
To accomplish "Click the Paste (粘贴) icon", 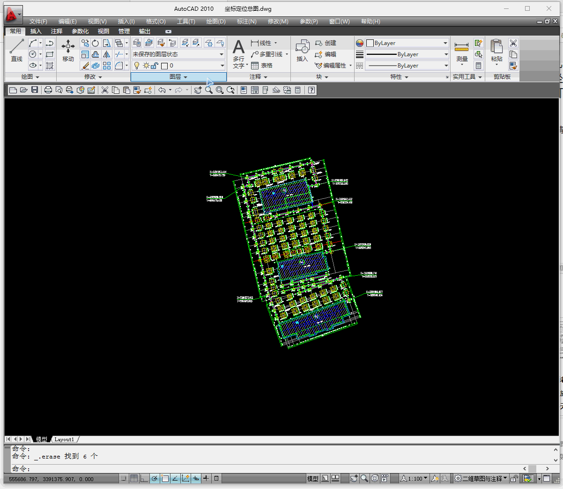I will 496,52.
